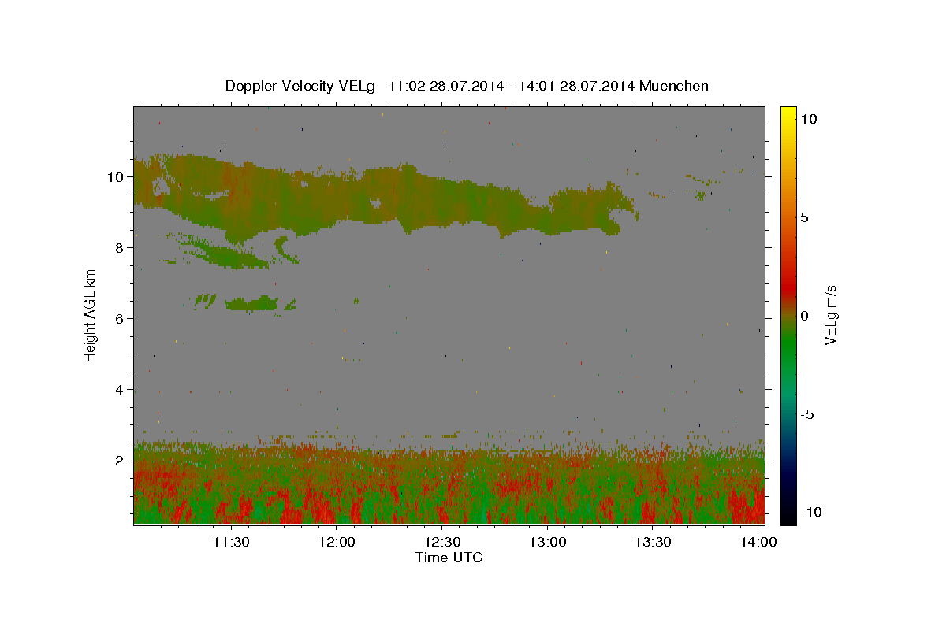Click the 'Height AGL km' axis label
Image resolution: width=946 pixels, height=630 pixels.
[x=90, y=315]
